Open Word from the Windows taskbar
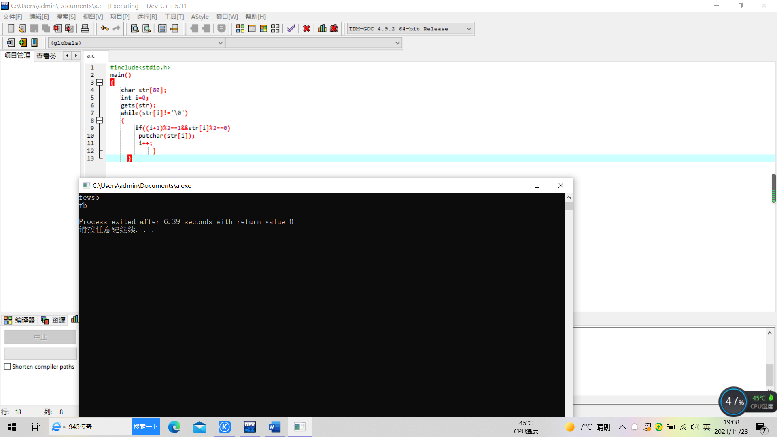The width and height of the screenshot is (777, 437). tap(274, 427)
